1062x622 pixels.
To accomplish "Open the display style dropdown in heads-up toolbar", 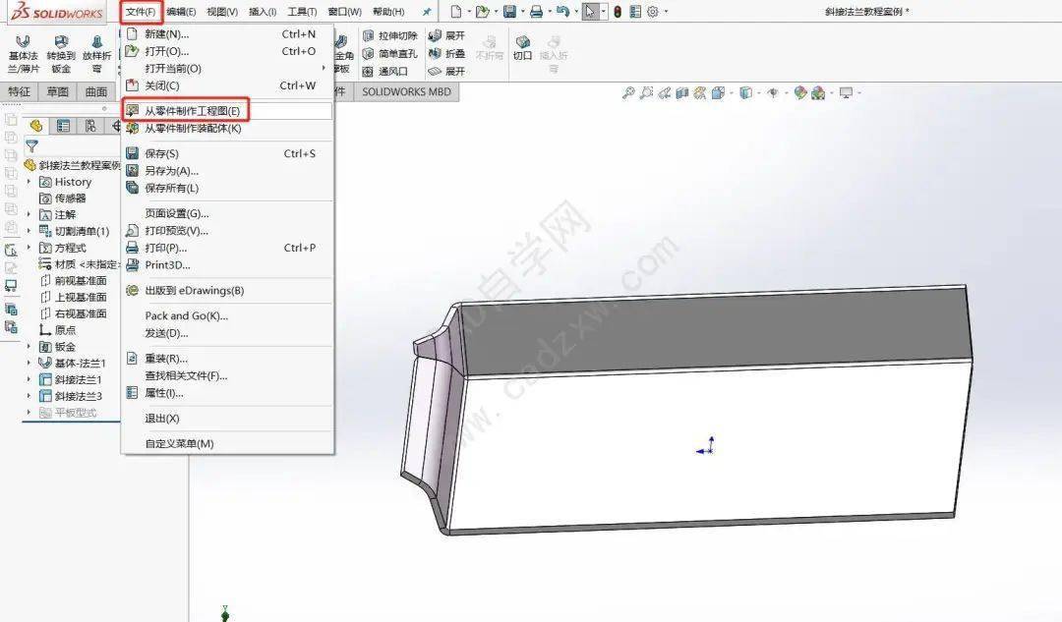I will click(x=757, y=91).
